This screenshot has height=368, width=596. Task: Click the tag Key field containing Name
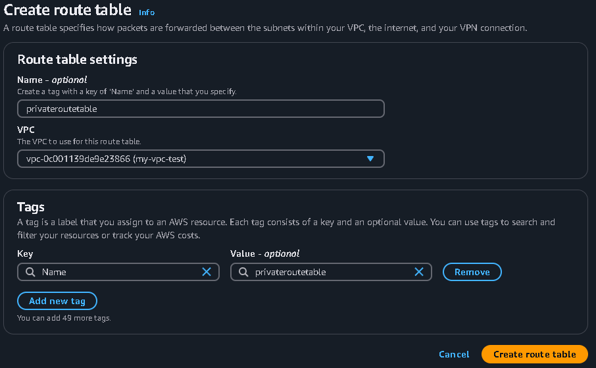click(118, 272)
